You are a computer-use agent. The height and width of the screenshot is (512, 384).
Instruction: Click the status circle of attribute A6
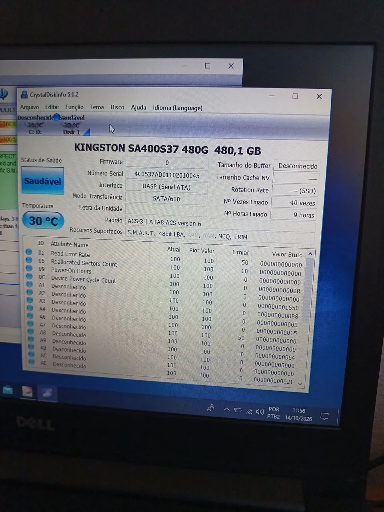[x=30, y=316]
